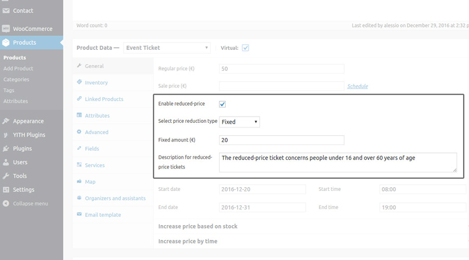Toggle the Virtual checkbox

click(245, 48)
